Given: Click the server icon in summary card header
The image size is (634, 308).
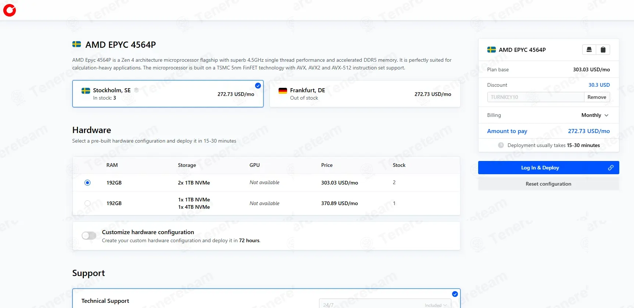Looking at the screenshot, I should 589,50.
